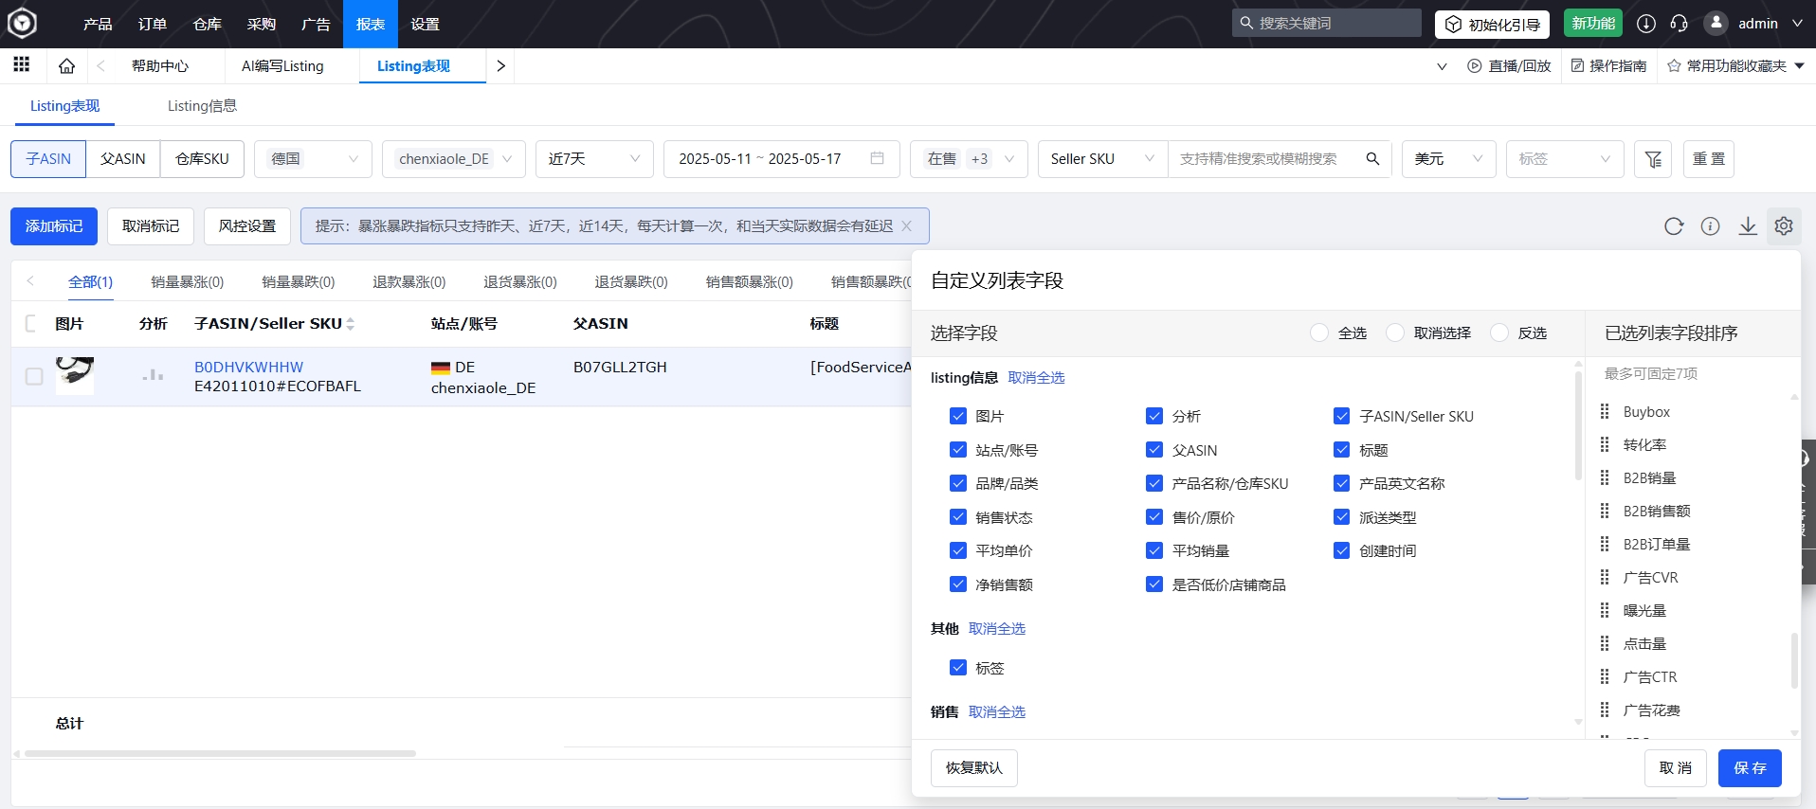Click the product thumbnail image
Screen dimensions: 1816x809
pos(75,375)
